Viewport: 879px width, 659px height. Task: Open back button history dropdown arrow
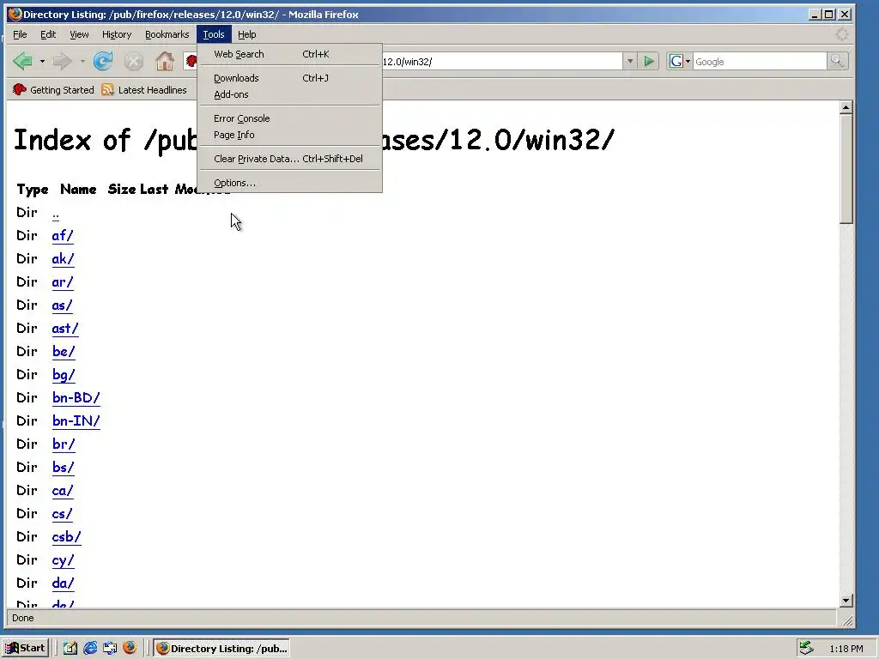coord(42,61)
